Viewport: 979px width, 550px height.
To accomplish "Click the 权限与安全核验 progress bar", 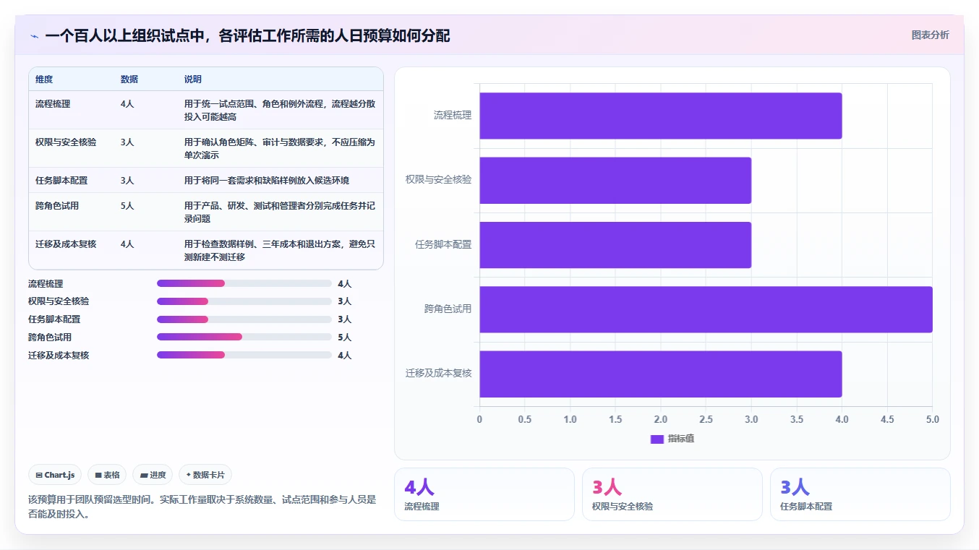I will click(x=244, y=301).
